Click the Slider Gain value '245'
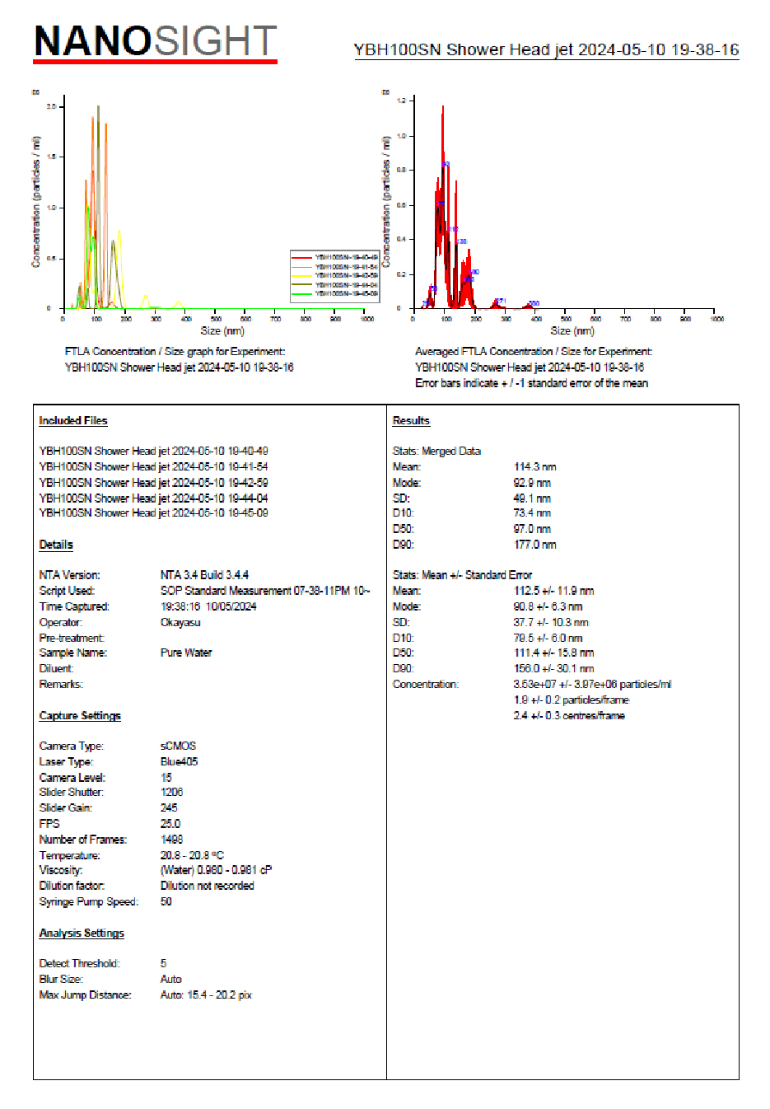Screen dimensions: 770x1109 point(169,808)
